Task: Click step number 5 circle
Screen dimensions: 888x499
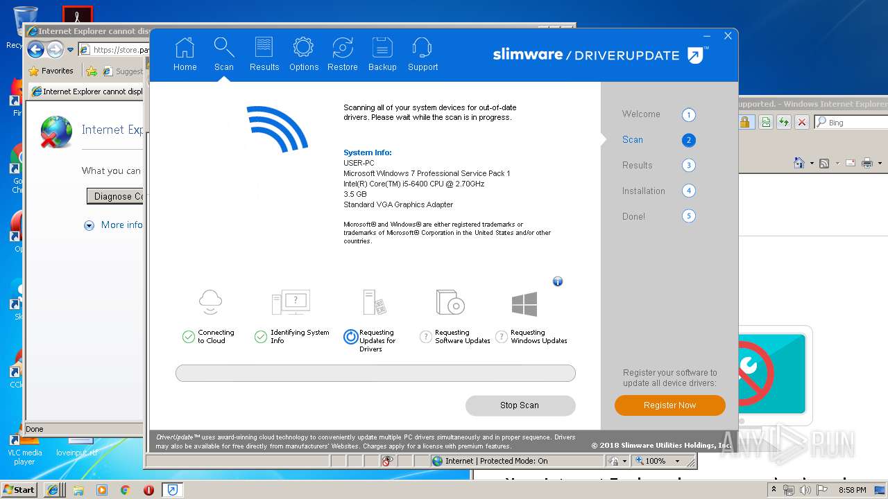Action: click(688, 216)
